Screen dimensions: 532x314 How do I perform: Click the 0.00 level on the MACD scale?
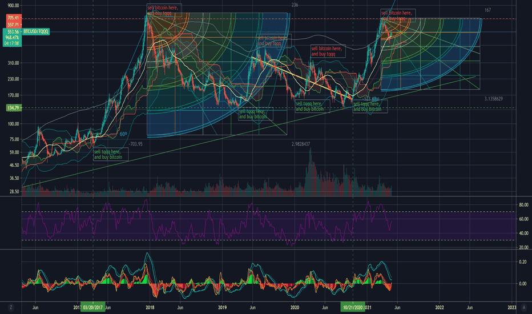tap(523, 283)
